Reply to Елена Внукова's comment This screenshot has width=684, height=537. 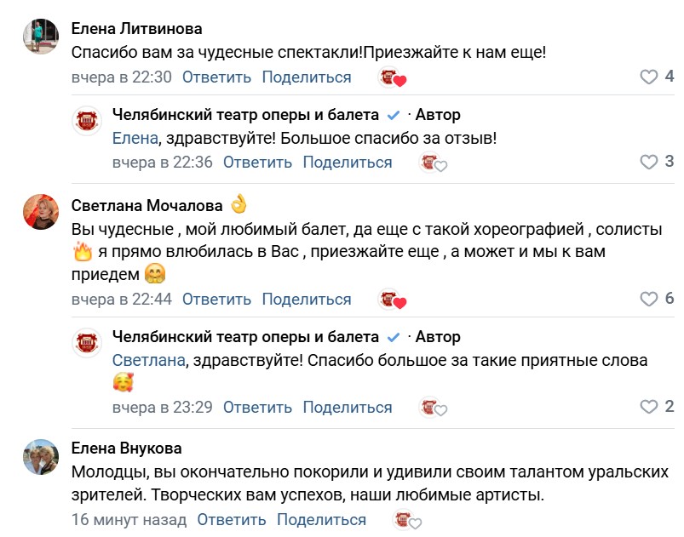[232, 520]
